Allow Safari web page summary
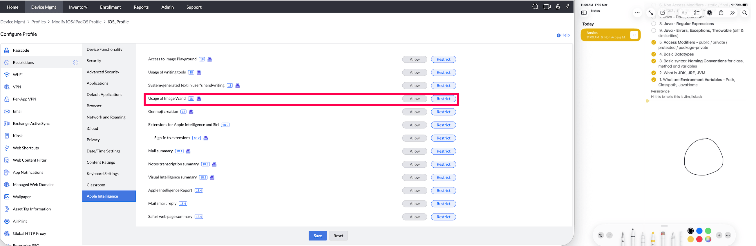The height and width of the screenshot is (246, 756). pyautogui.click(x=414, y=217)
